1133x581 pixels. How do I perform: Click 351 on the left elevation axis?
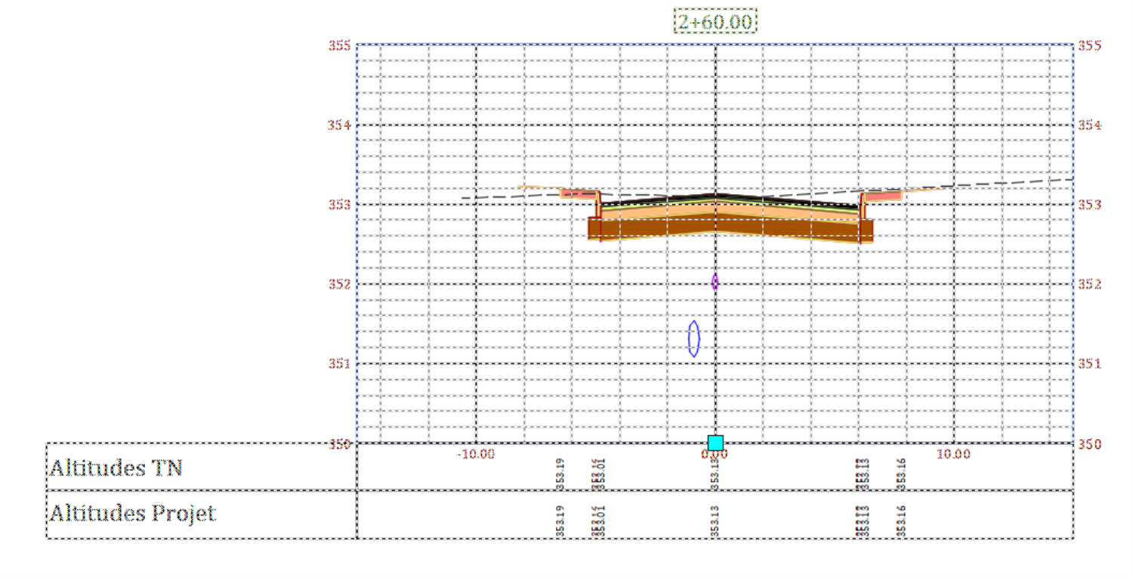(339, 363)
